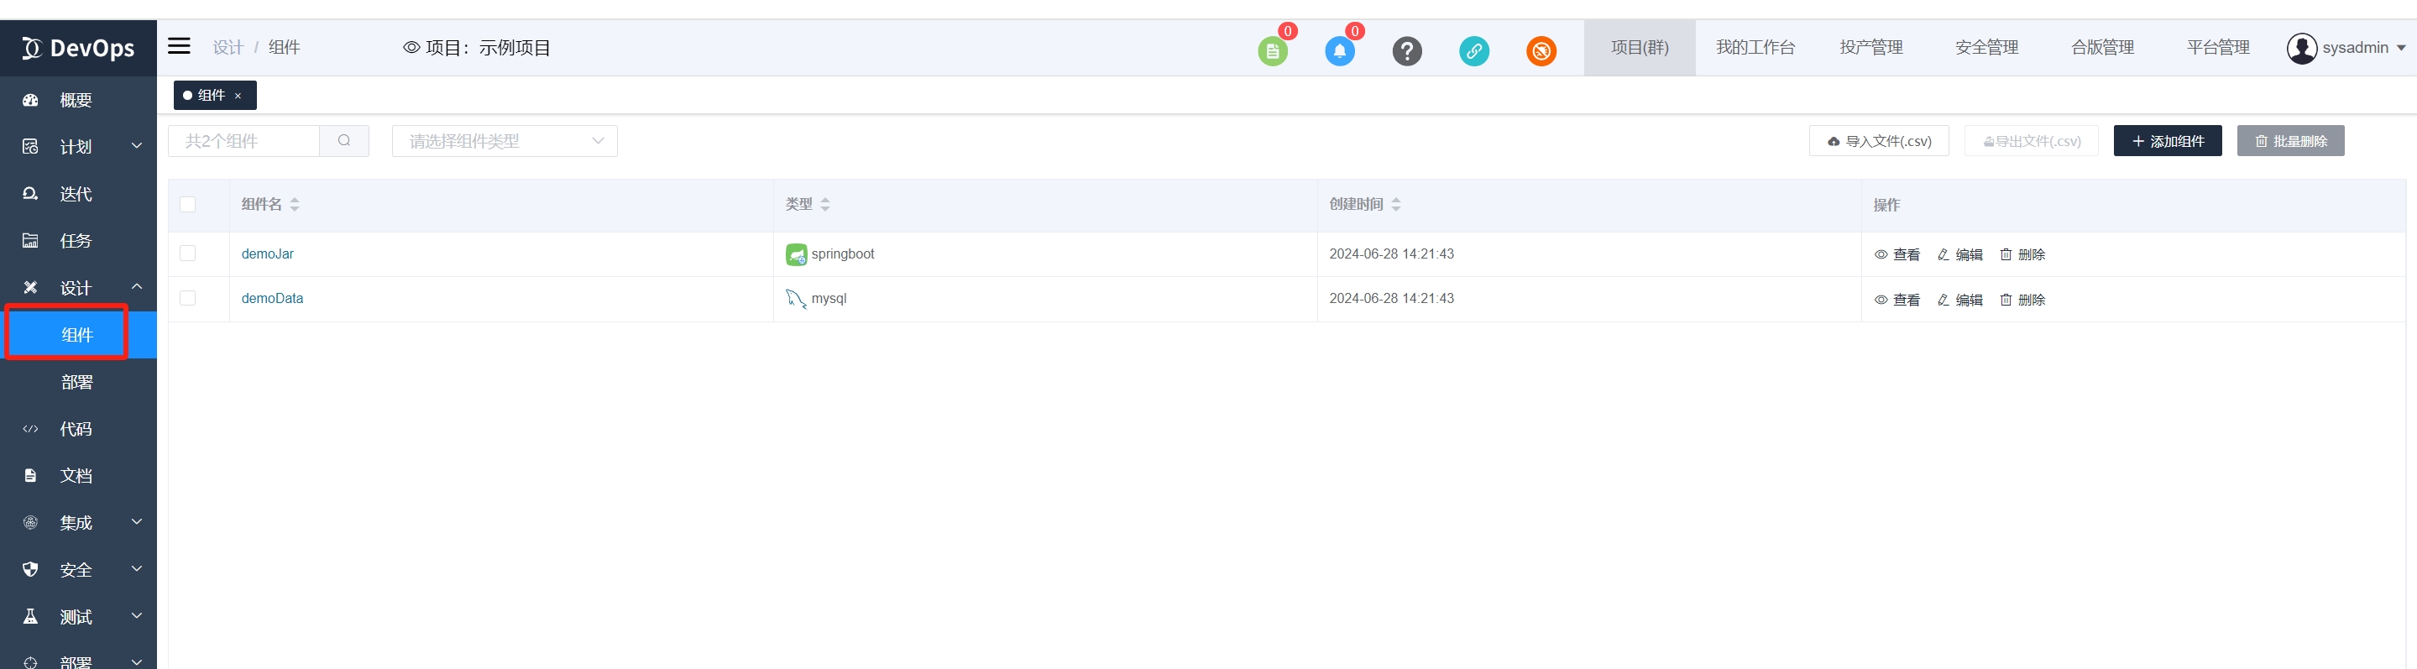Close the 组件 page tab

238,96
